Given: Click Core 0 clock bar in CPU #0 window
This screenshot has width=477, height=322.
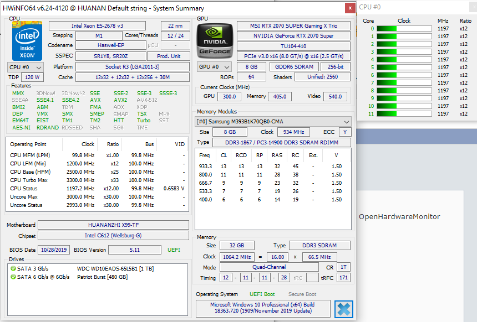Looking at the screenshot, I should 404,29.
